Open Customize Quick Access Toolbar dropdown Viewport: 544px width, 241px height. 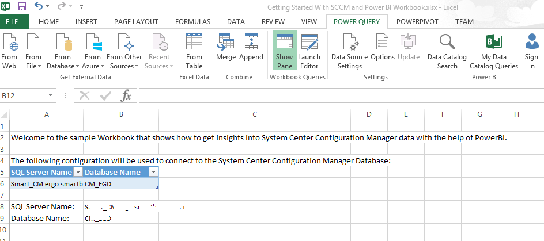pos(81,6)
